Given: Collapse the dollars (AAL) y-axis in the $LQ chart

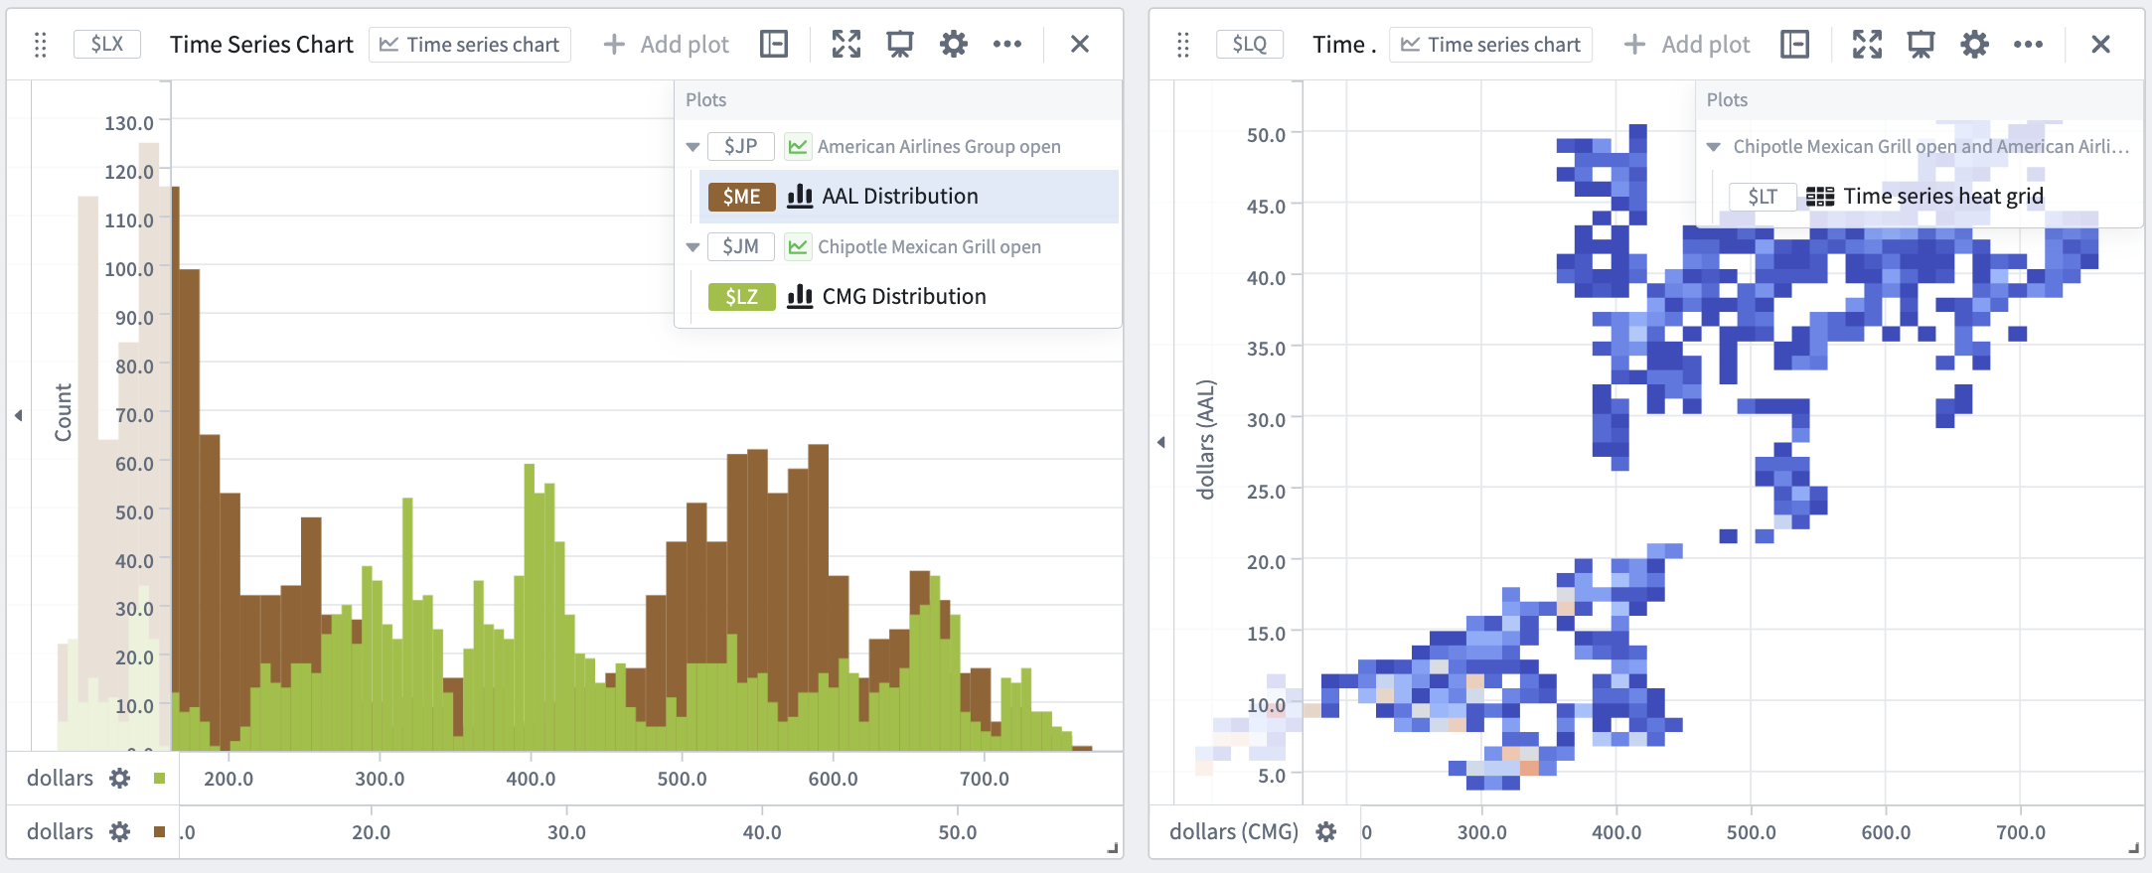Looking at the screenshot, I should (1161, 442).
